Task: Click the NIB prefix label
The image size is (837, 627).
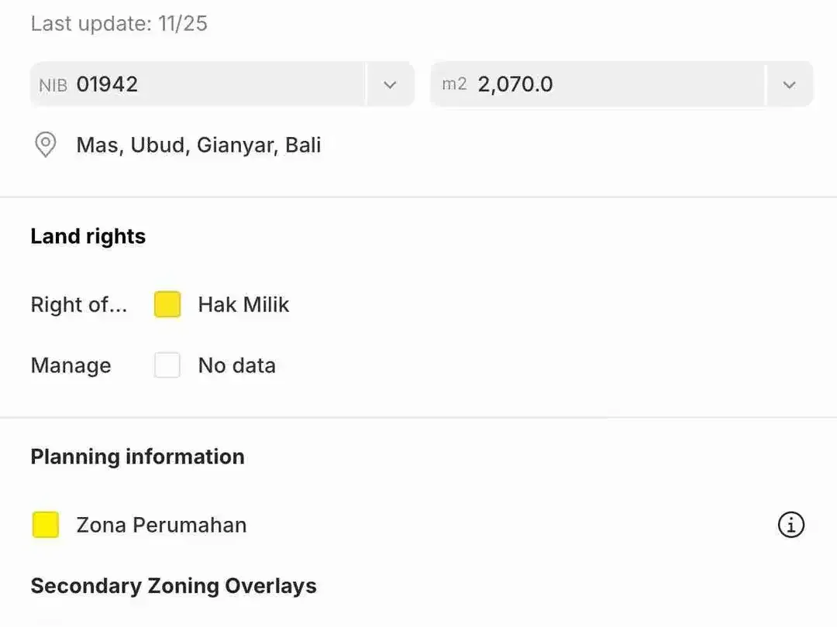Action: click(x=53, y=85)
